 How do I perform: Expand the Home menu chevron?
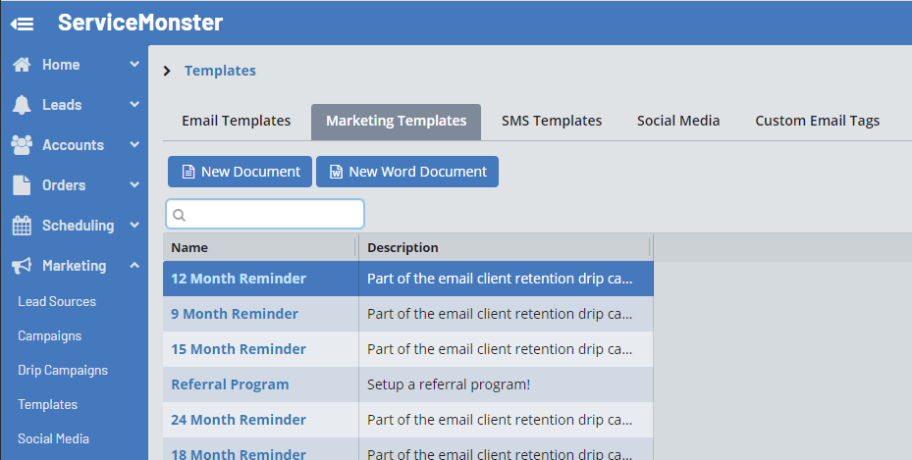(x=134, y=65)
